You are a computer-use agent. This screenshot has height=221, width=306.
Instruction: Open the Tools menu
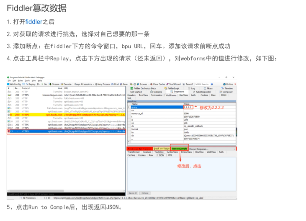click(x=27, y=80)
